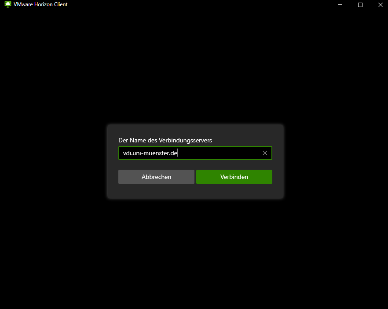The image size is (388, 309).
Task: Click the word 'Horizon' in window title
Action: [x=45, y=4]
